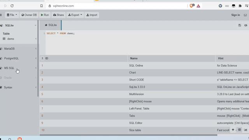Screen dimensions: 249x140
Task: Select row number 10 ID cell
Action: pyautogui.click(x=43, y=130)
